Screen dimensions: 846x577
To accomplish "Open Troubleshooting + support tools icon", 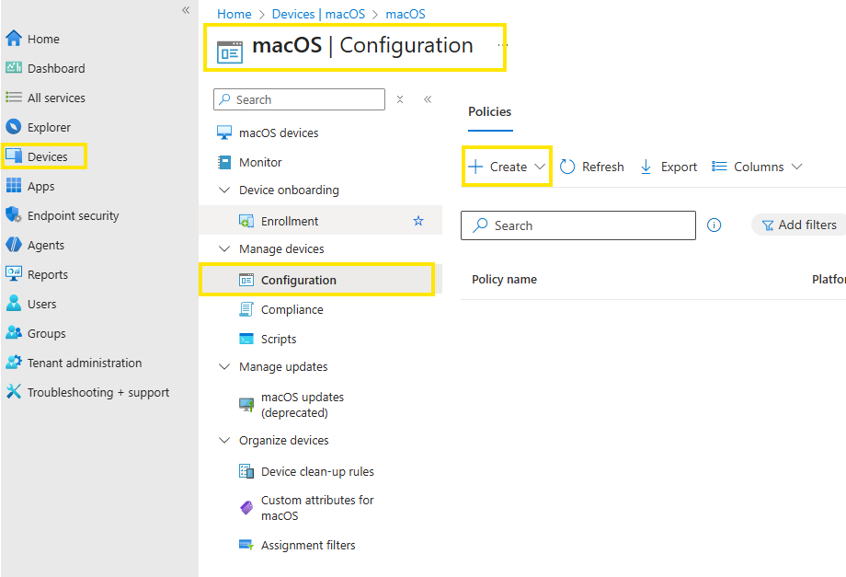I will pyautogui.click(x=14, y=391).
